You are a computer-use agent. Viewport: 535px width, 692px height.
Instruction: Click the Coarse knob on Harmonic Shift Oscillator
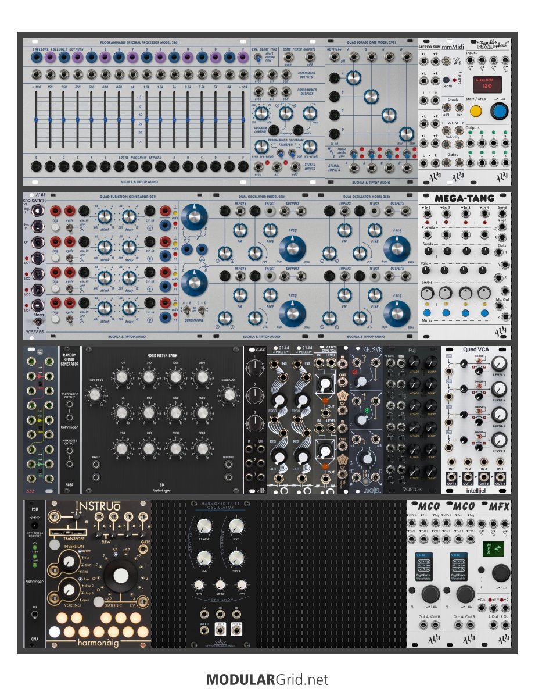click(x=203, y=526)
